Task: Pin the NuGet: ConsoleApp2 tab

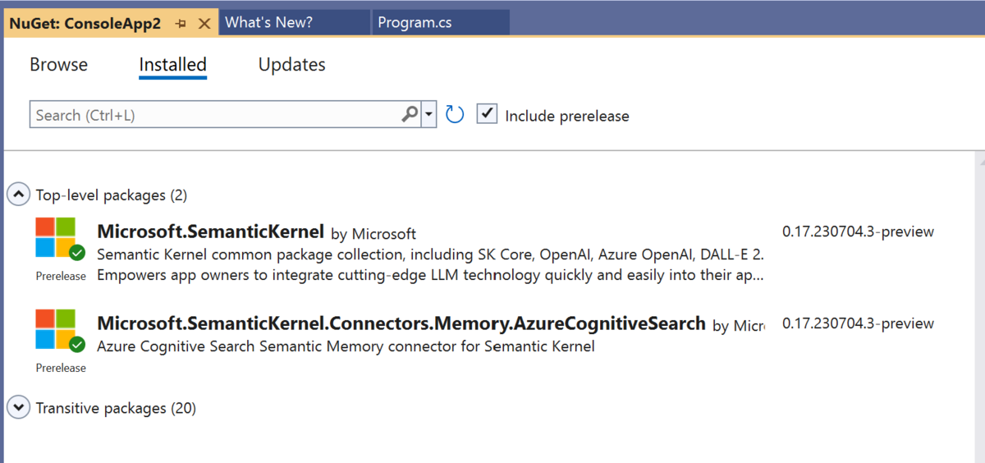Action: pos(181,24)
